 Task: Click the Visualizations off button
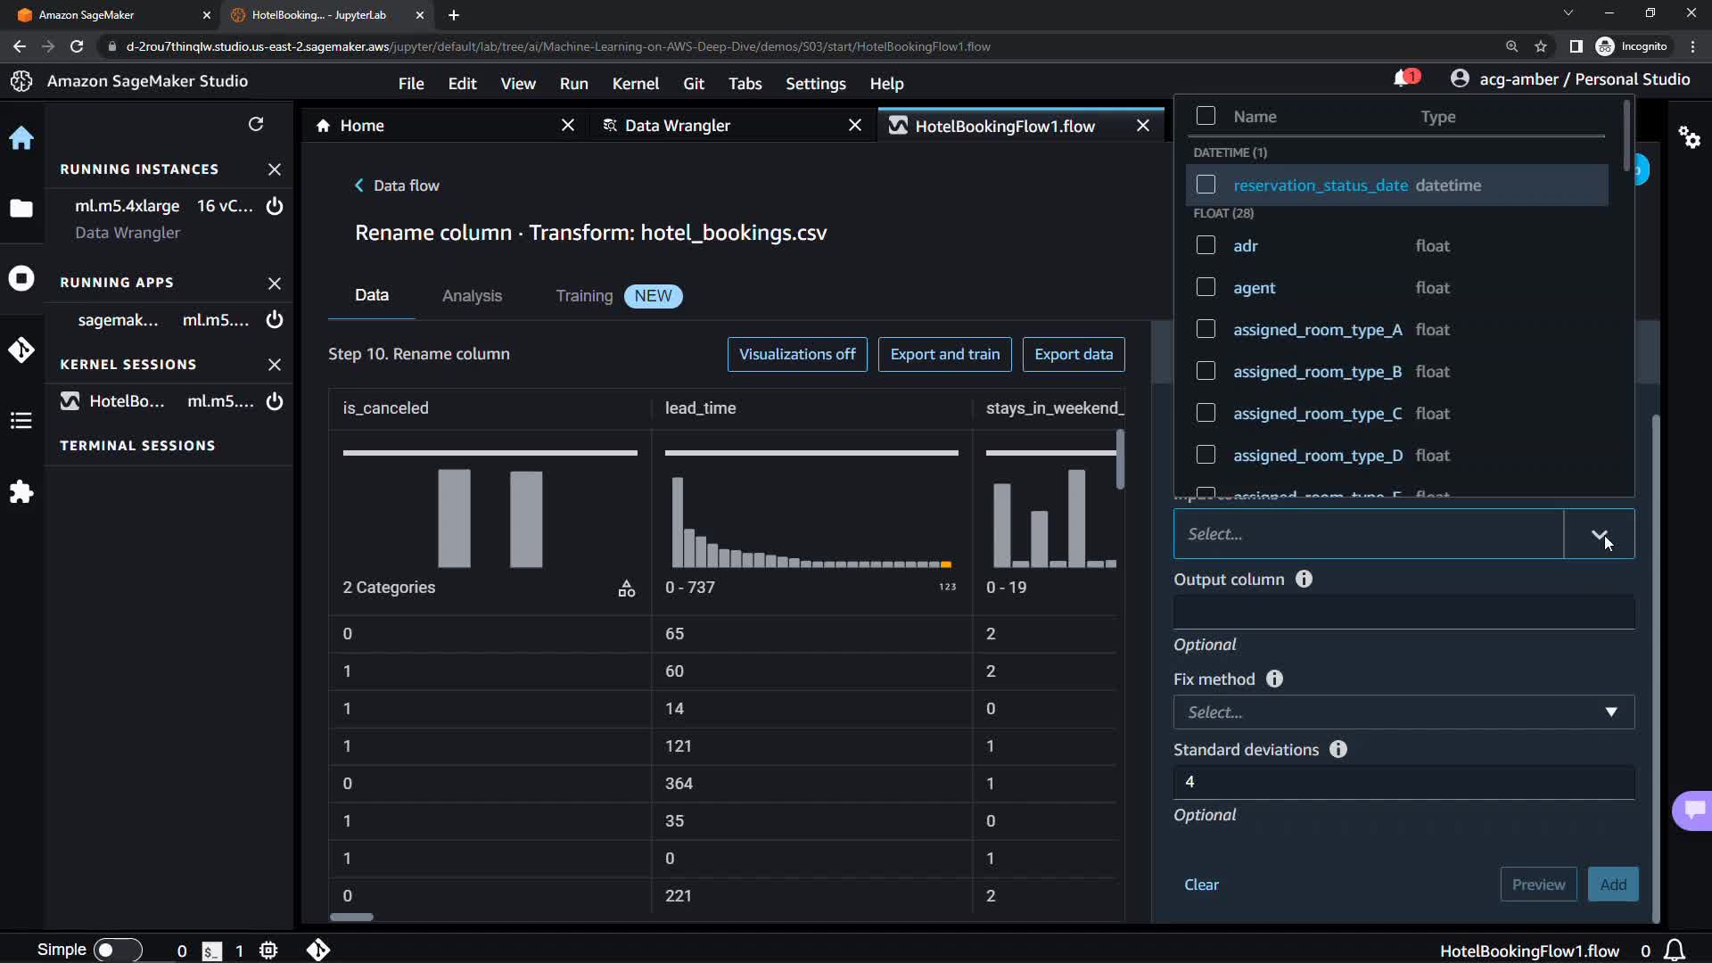pyautogui.click(x=796, y=354)
